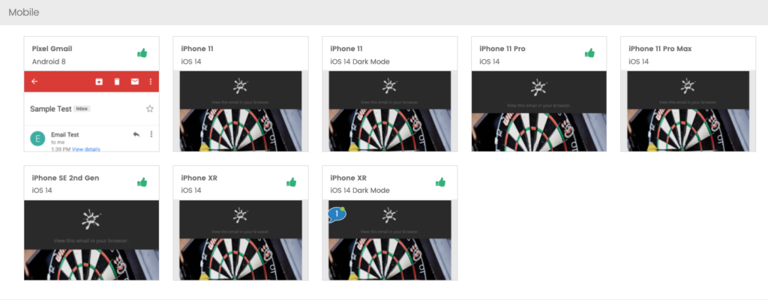Click thumbs-up on iPhone XR iOS 14 card

click(292, 182)
